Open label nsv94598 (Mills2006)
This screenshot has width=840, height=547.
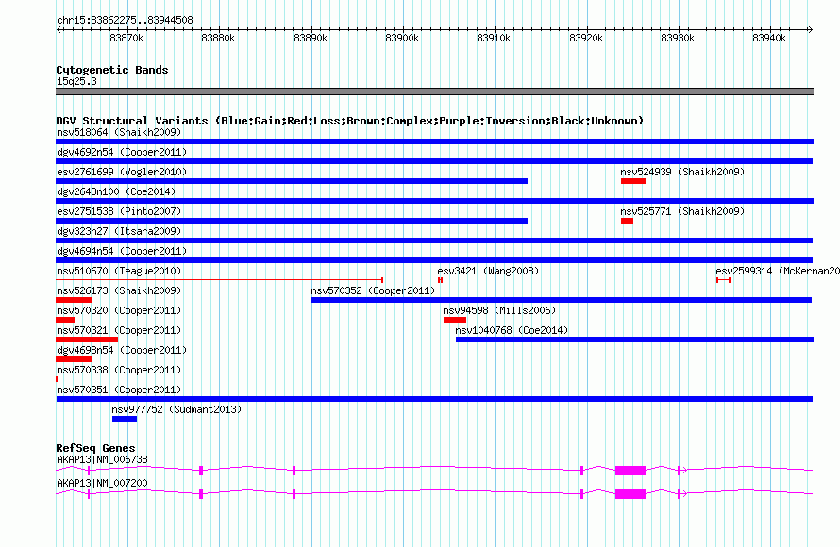499,310
